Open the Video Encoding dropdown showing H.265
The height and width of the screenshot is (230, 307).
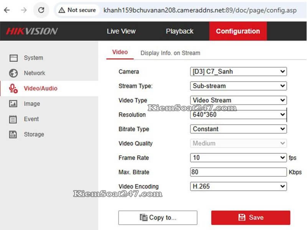point(238,186)
